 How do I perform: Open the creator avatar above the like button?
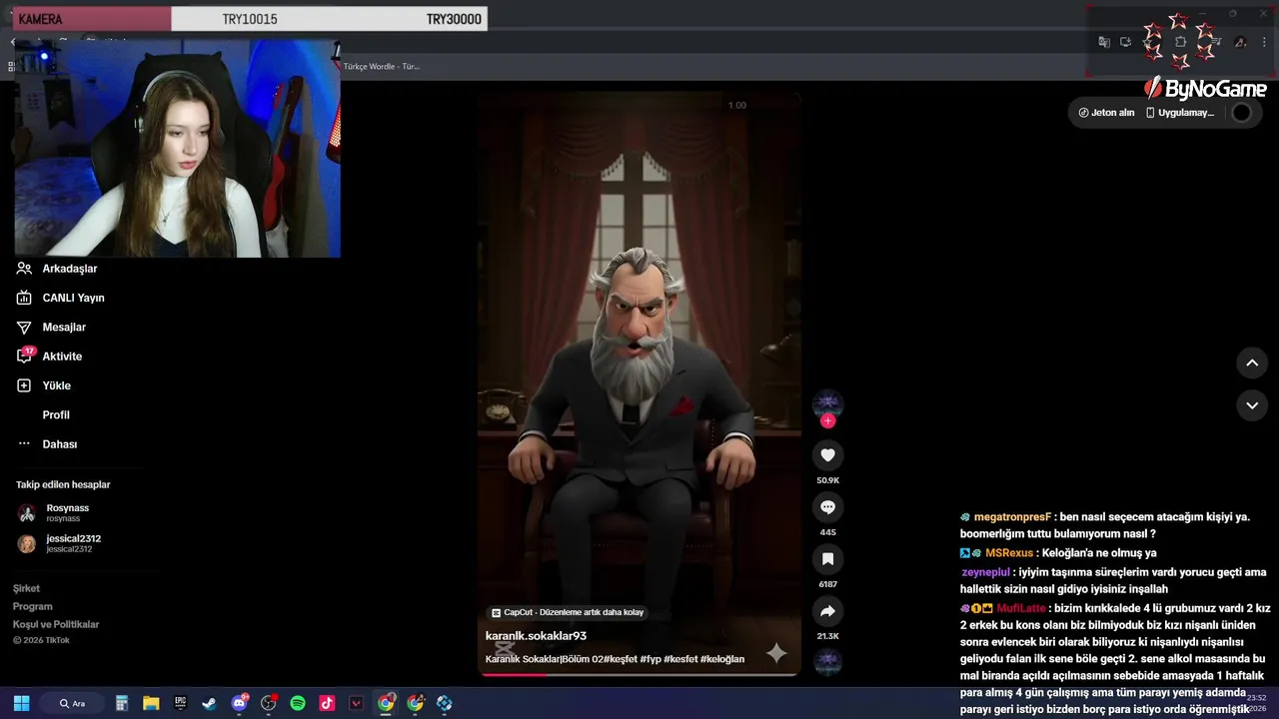pos(827,404)
